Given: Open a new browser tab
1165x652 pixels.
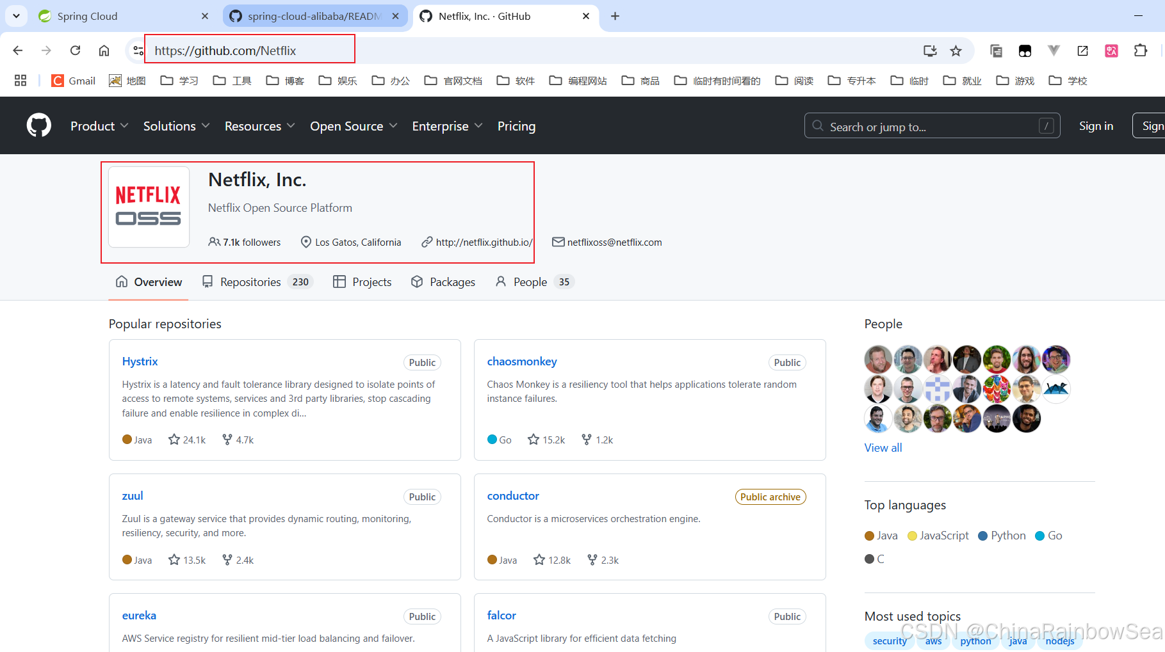Looking at the screenshot, I should pyautogui.click(x=615, y=16).
